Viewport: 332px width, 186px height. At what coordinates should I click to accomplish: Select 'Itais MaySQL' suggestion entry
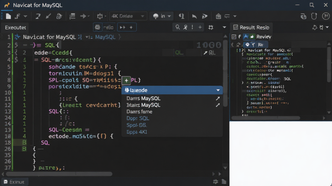point(143,105)
